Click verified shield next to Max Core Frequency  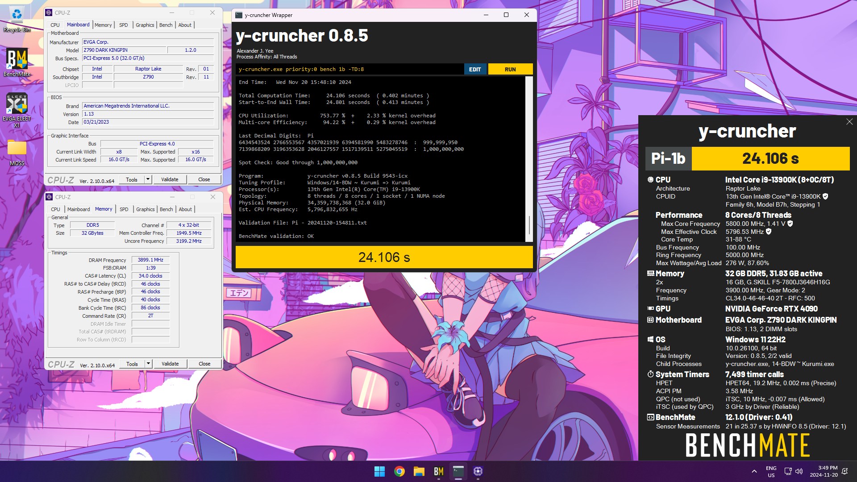click(790, 224)
